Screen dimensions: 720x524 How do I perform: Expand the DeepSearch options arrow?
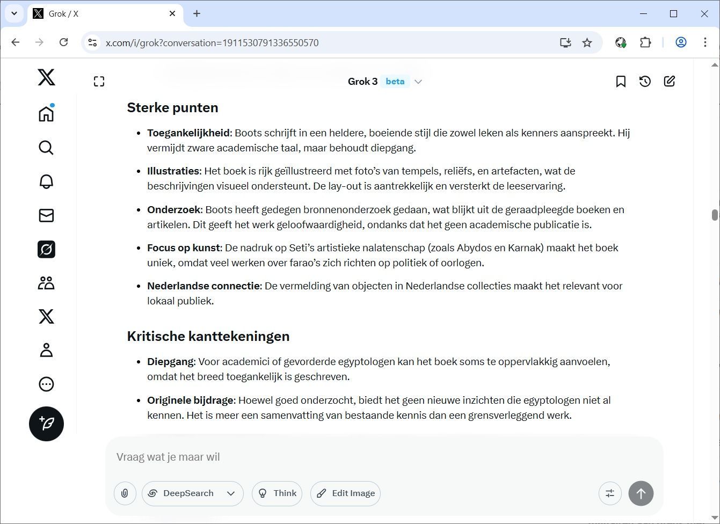coord(231,493)
